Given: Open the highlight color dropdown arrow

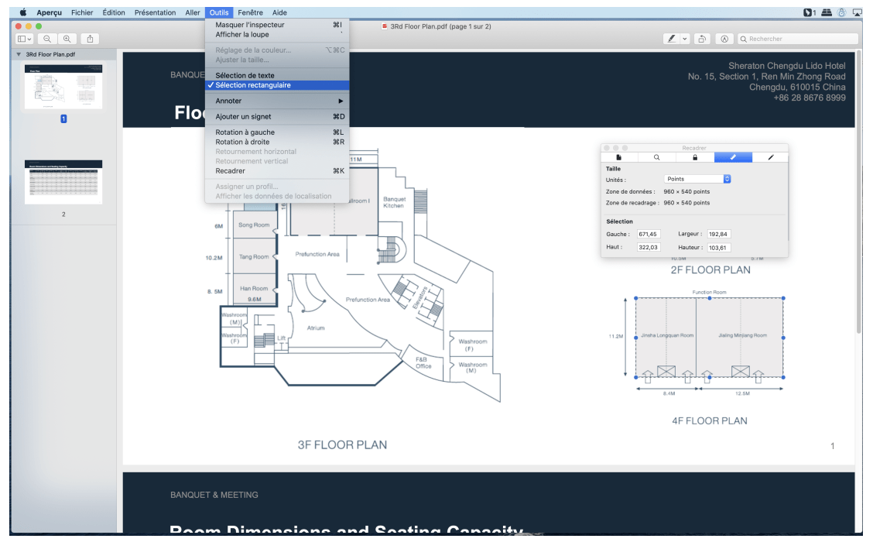Looking at the screenshot, I should pos(685,39).
